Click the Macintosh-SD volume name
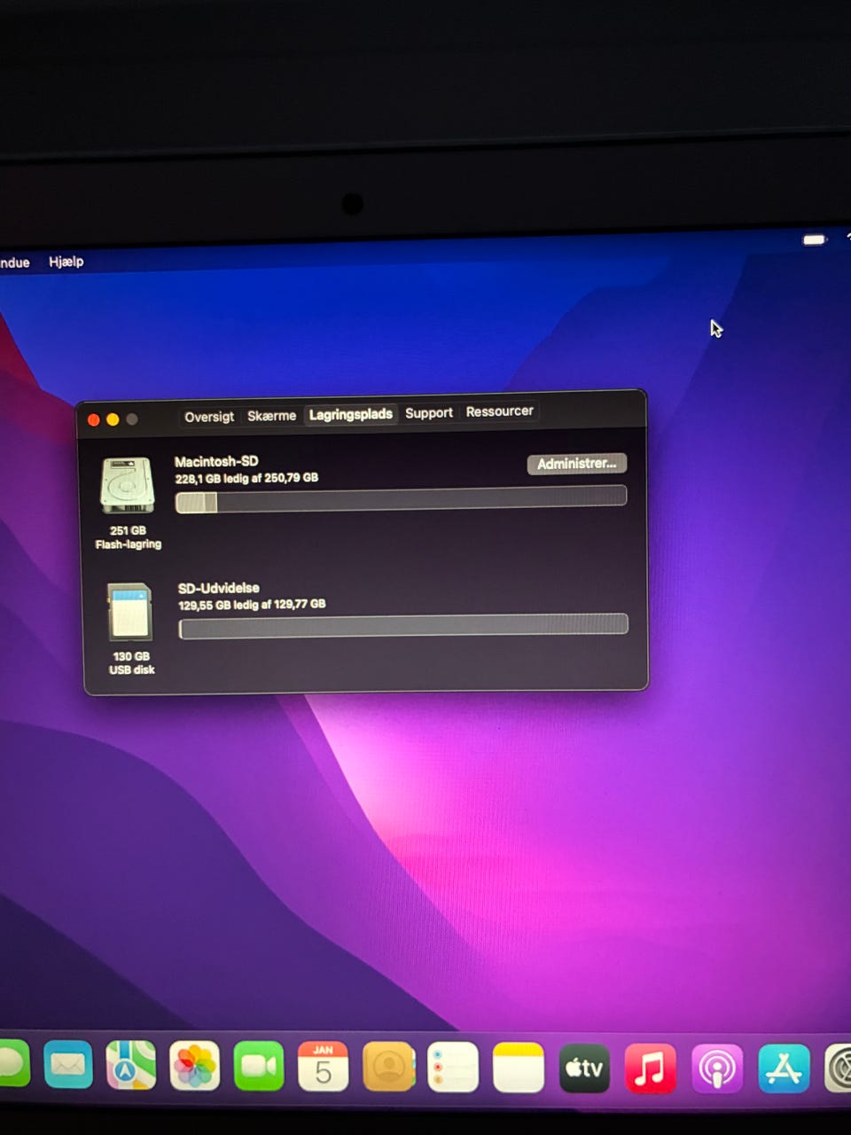This screenshot has height=1135, width=851. tap(216, 461)
